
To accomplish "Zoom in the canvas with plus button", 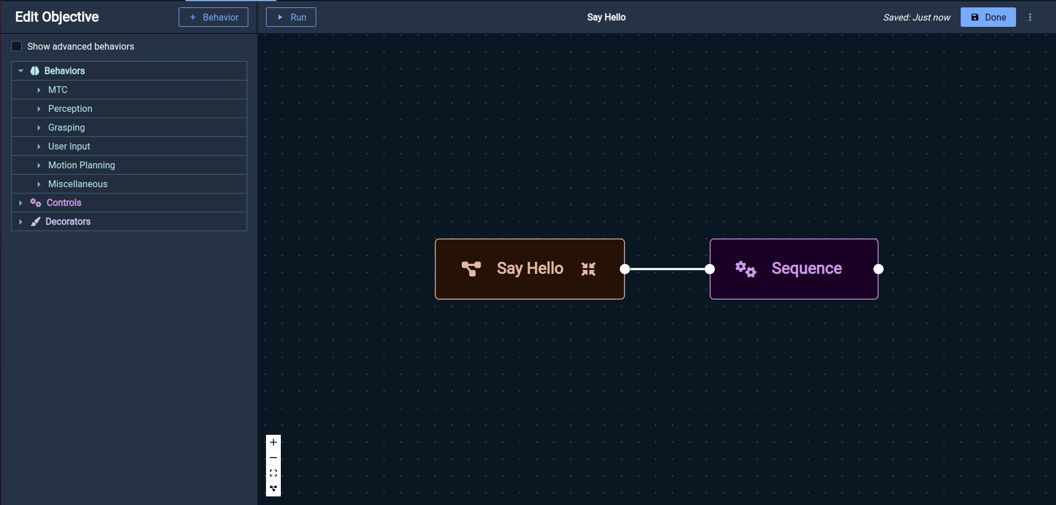I will (273, 442).
